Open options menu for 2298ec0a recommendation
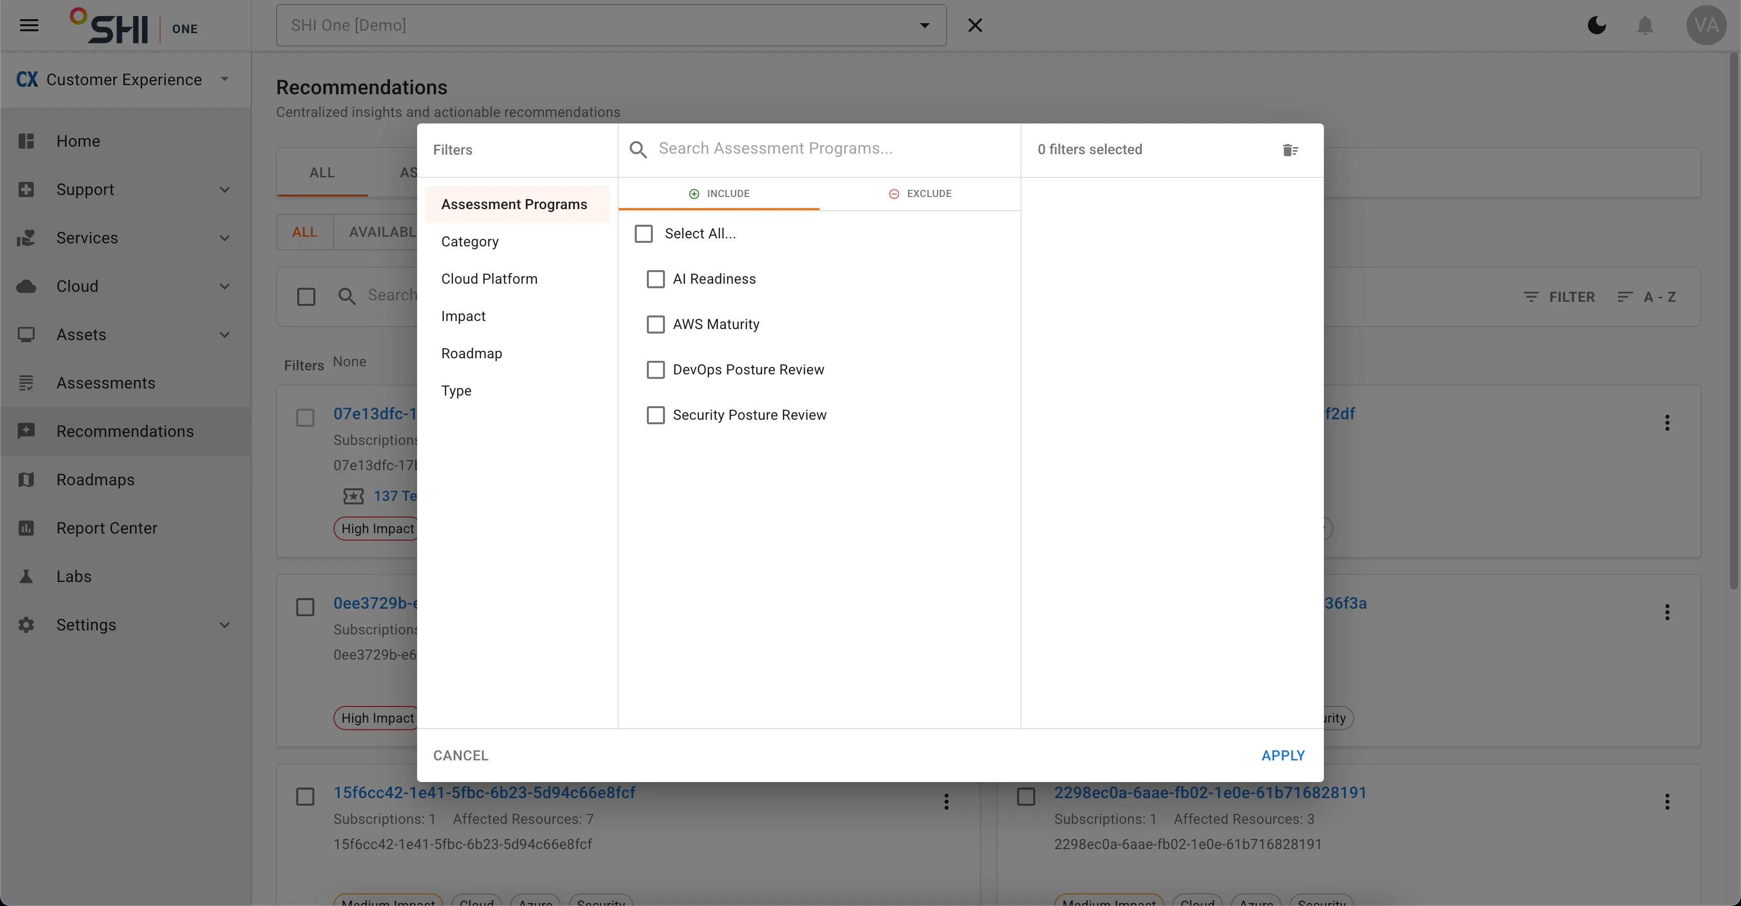This screenshot has height=906, width=1741. click(x=1667, y=801)
